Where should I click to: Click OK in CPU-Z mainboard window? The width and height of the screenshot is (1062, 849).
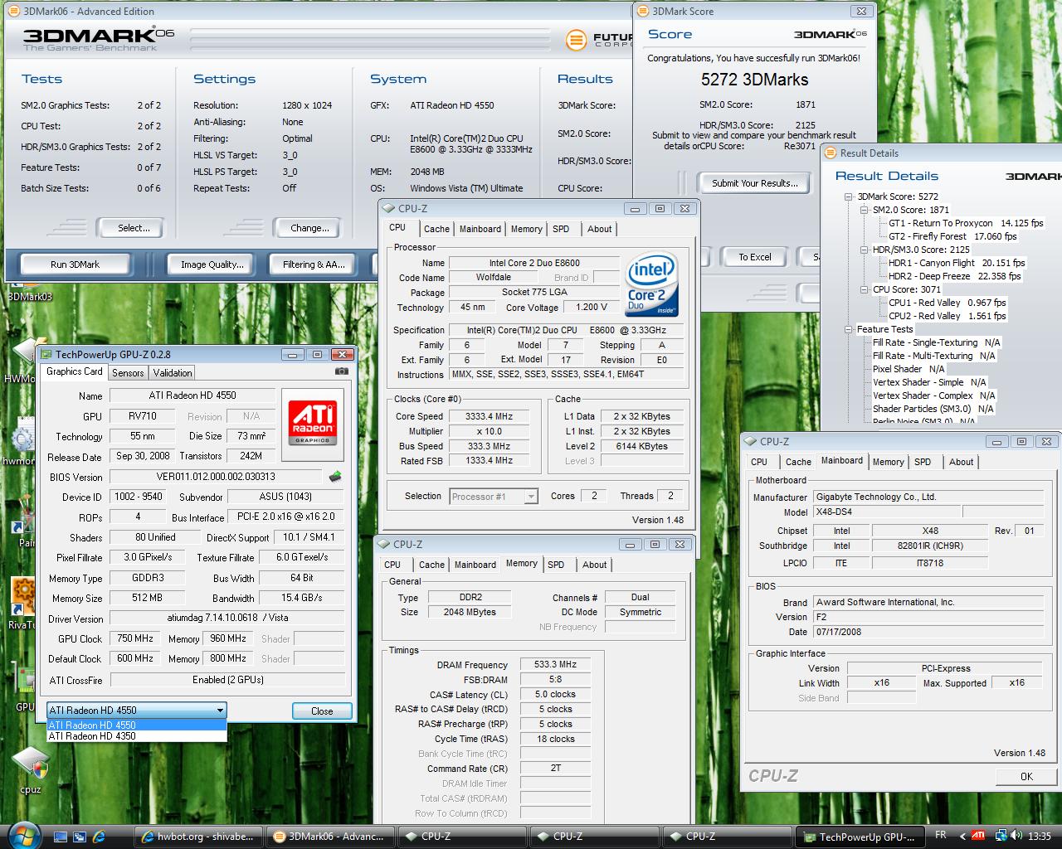pos(1026,777)
